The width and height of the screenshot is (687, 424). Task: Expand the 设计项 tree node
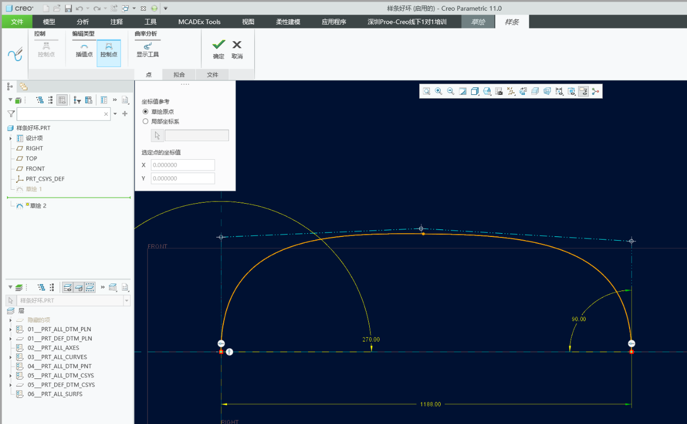click(x=11, y=138)
